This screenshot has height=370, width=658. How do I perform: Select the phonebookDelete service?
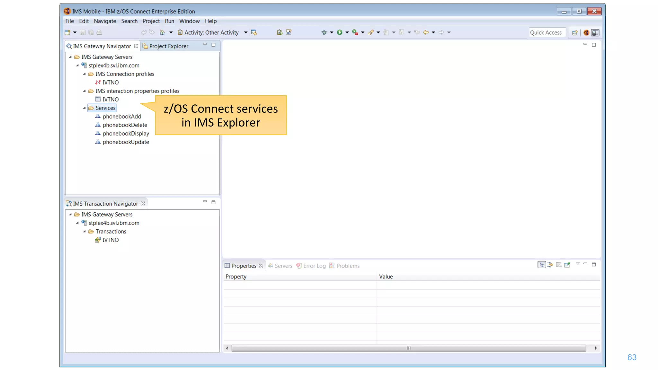click(x=121, y=125)
